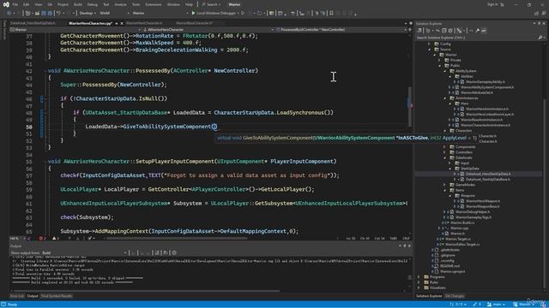Collapse the Source folder

coord(429,50)
